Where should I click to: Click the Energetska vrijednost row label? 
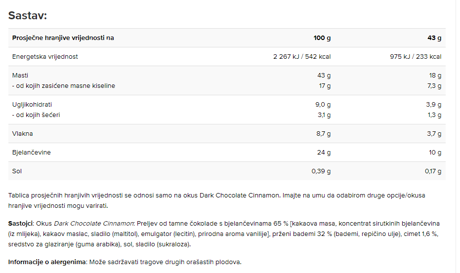click(x=45, y=57)
